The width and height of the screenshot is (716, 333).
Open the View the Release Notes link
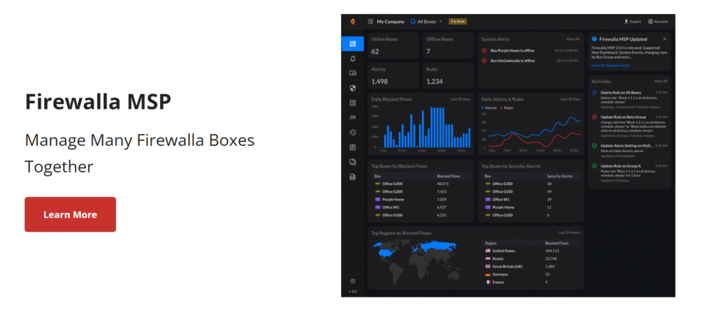(x=610, y=66)
